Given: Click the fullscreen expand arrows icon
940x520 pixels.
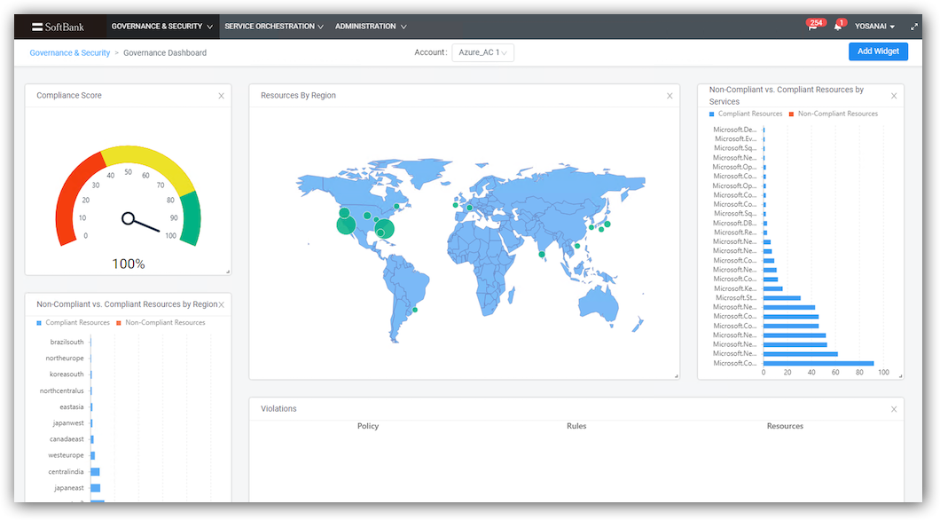Looking at the screenshot, I should [x=914, y=27].
